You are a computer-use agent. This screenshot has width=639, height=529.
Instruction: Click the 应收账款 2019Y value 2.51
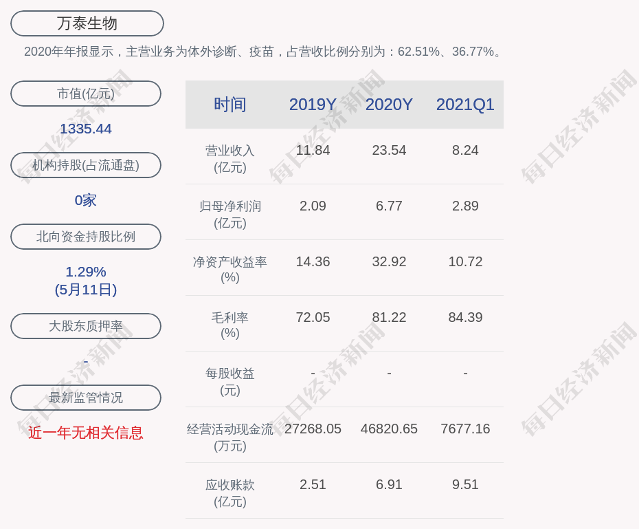[313, 484]
